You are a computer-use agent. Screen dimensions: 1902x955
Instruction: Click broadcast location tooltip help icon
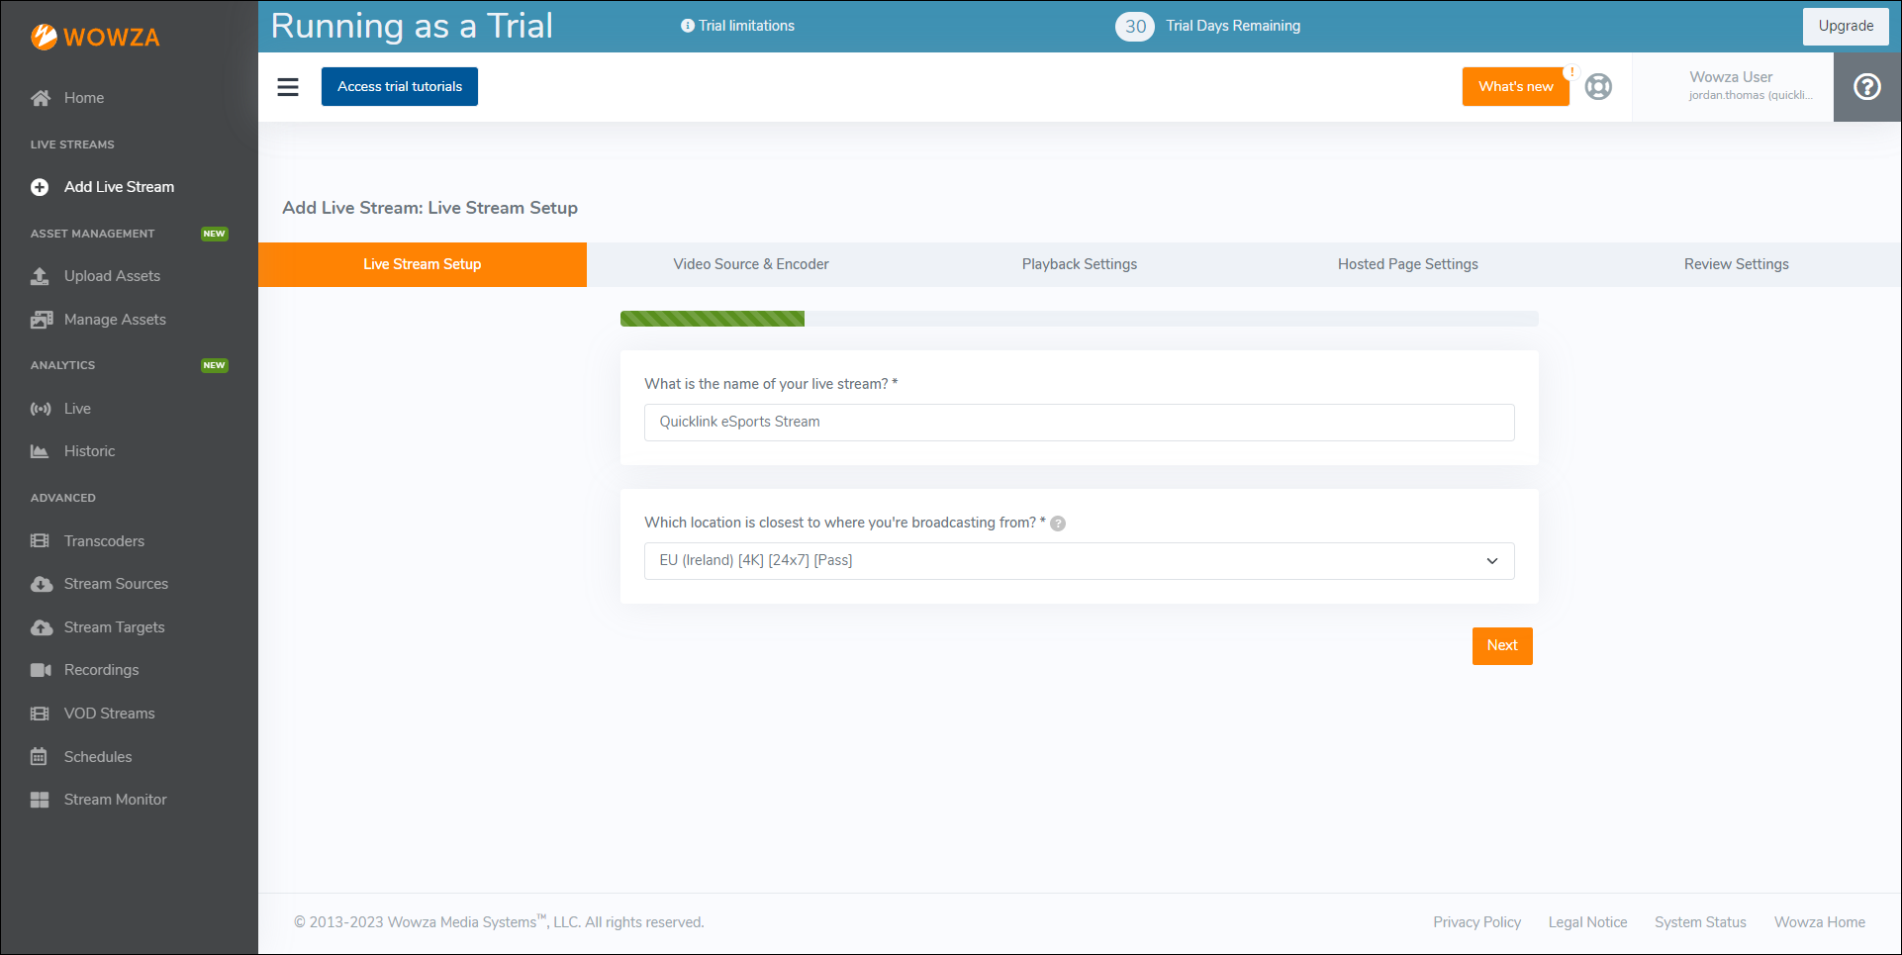click(x=1058, y=524)
